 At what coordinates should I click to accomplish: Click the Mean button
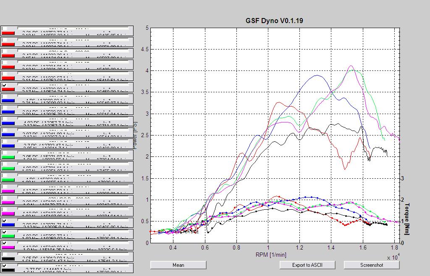tap(178, 265)
